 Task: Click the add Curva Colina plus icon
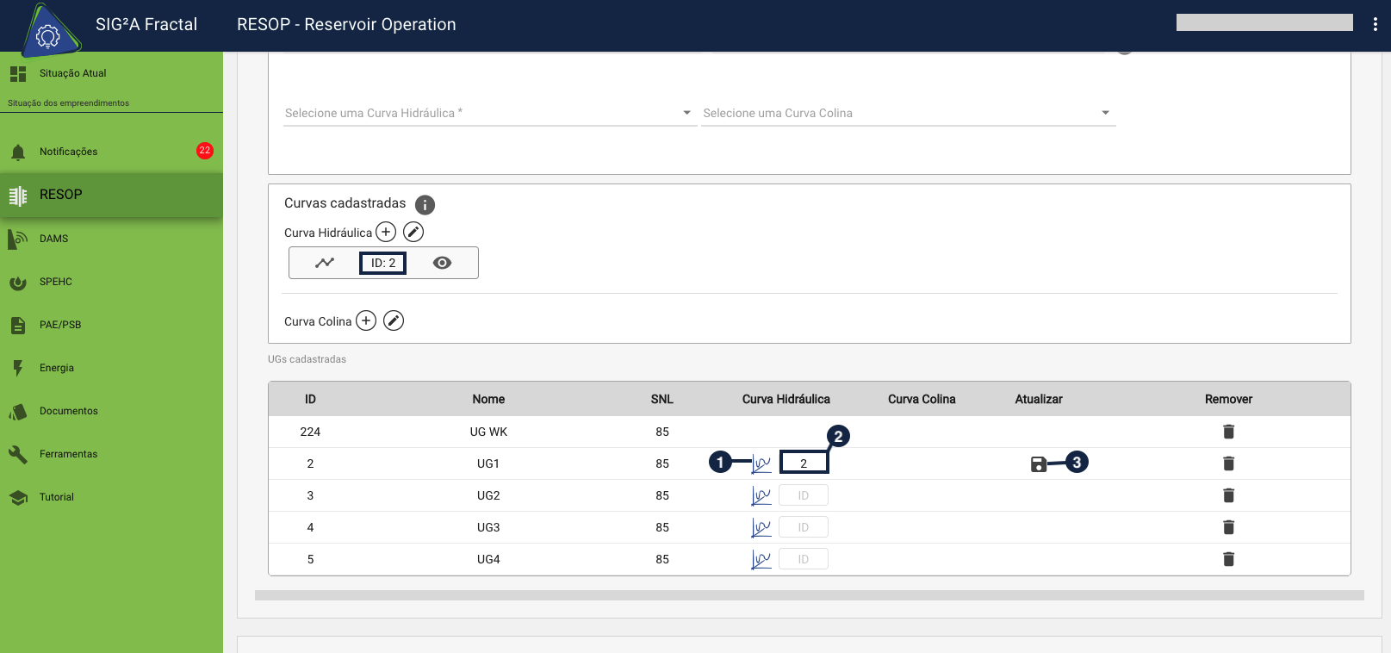[366, 320]
